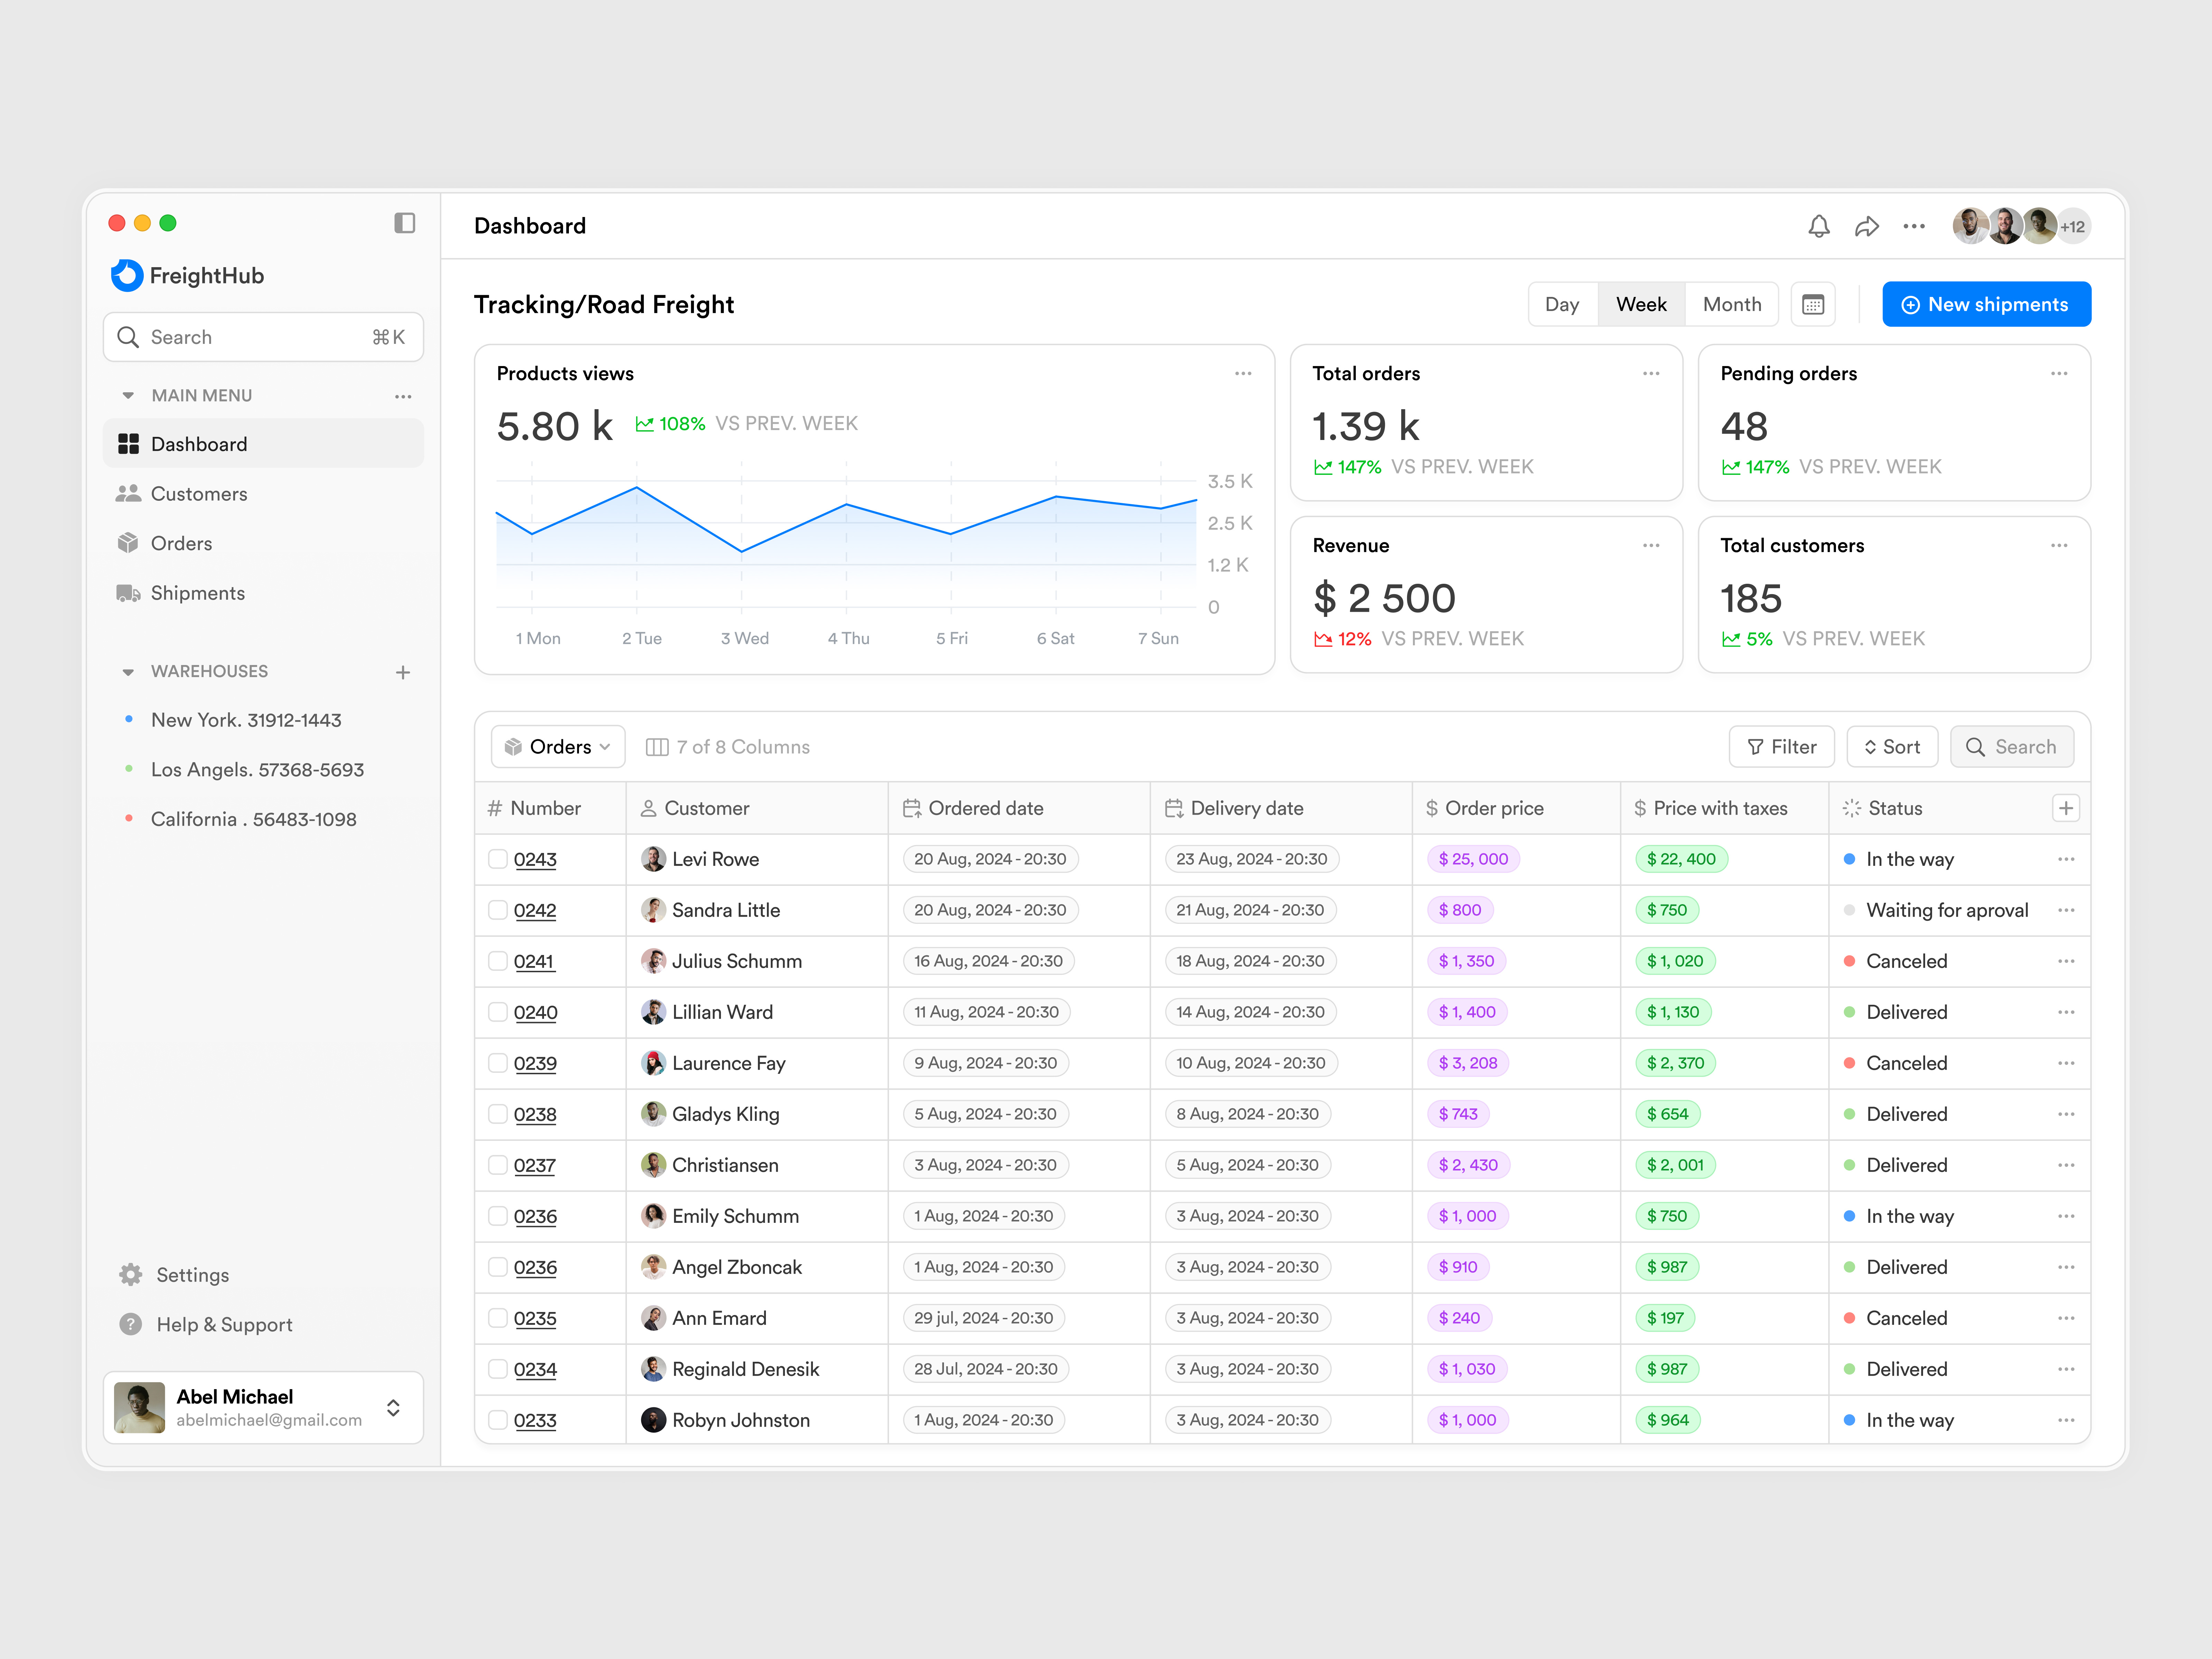
Task: Expand Abel Michael account switcher
Action: [x=393, y=1408]
